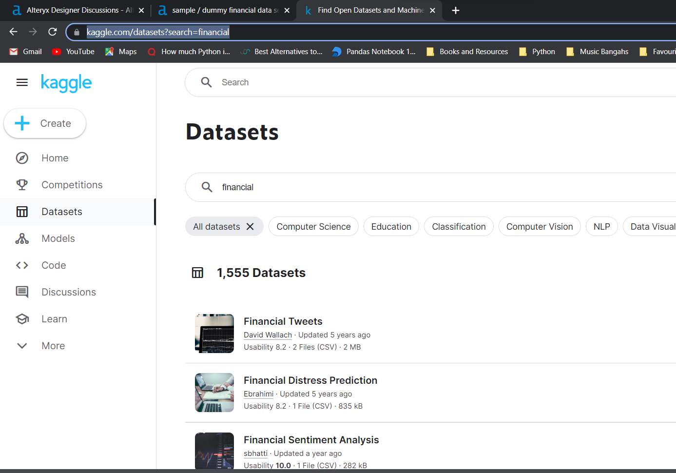Click the page reload icon
Image resolution: width=676 pixels, height=473 pixels.
(52, 32)
